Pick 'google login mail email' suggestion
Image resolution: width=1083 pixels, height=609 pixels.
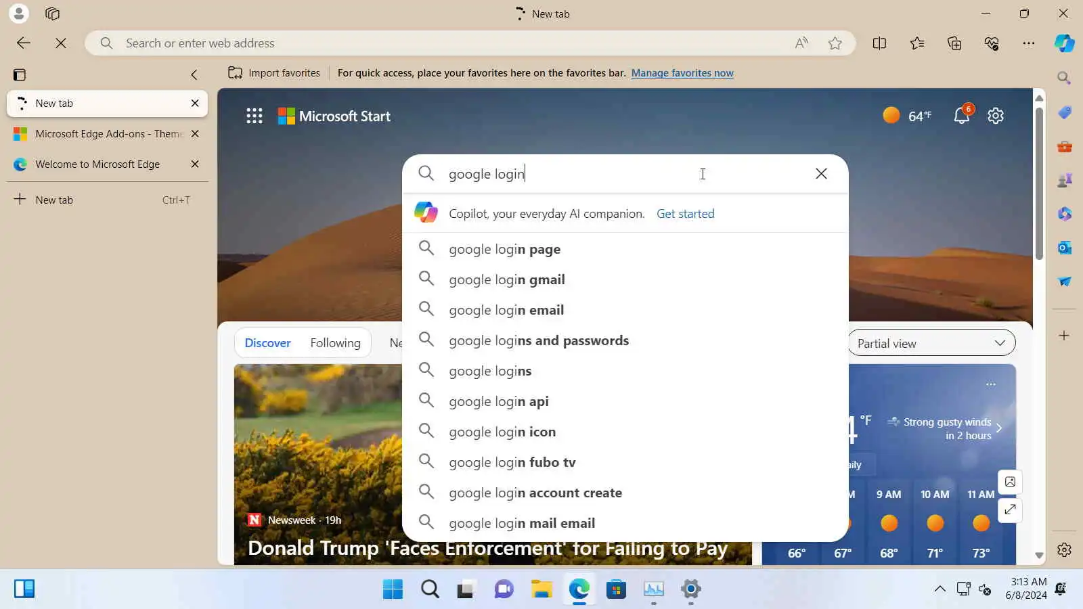[625, 523]
